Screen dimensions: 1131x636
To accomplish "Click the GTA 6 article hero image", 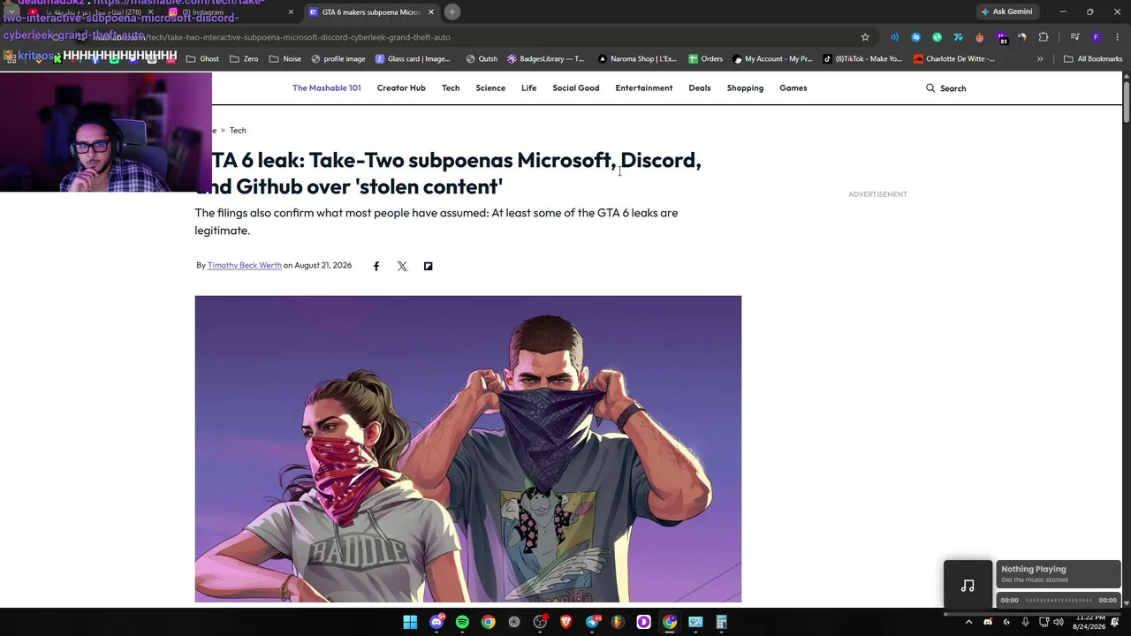I will 468,449.
